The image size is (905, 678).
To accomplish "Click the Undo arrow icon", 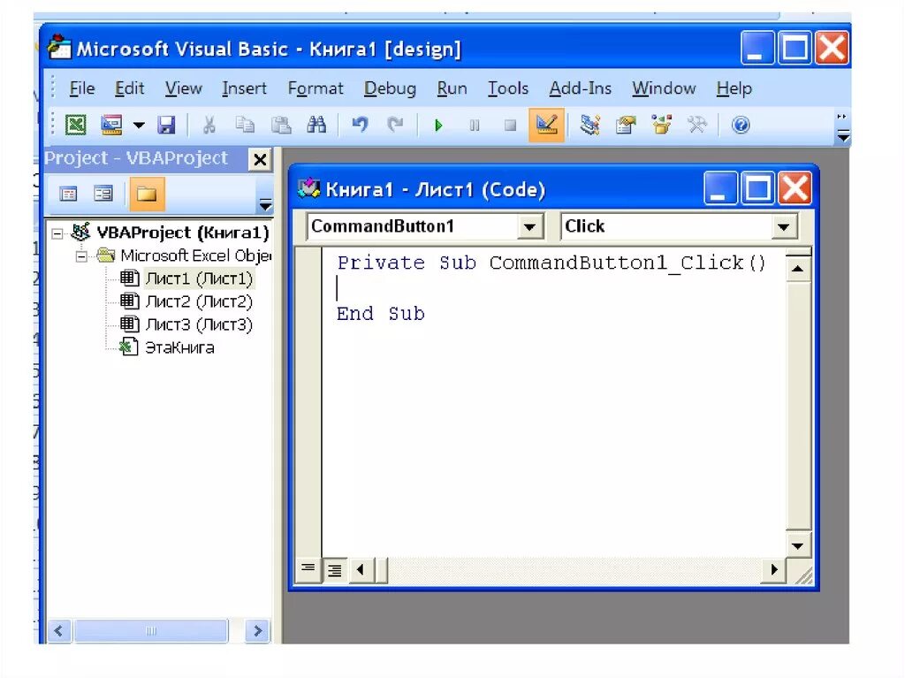I will [360, 125].
